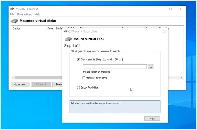Maximize the PassMark OSFMount window
Screen dimensions: 197x130
171,9
